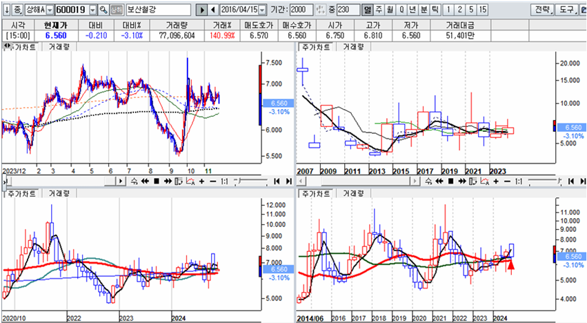Click the stock search magnifier icon
Screen dimensions: 587x323
[x=103, y=10]
